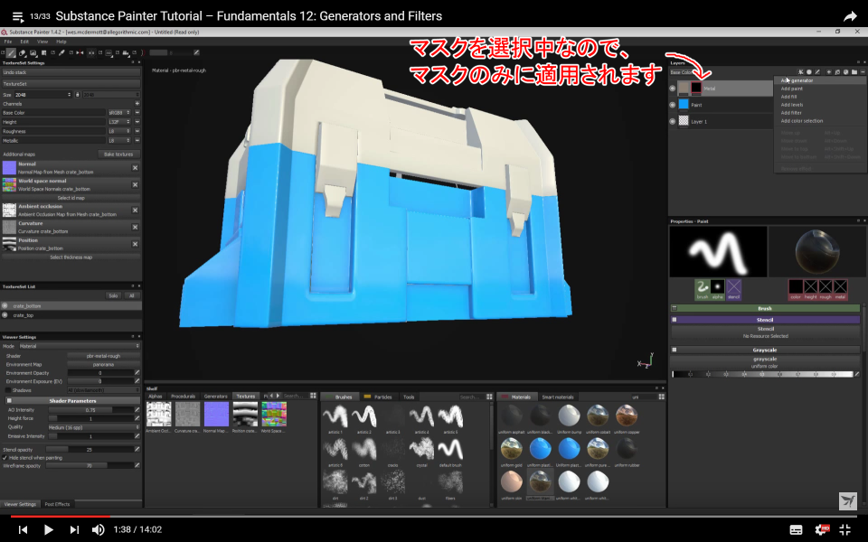The width and height of the screenshot is (868, 542).
Task: Hide the Paint layer
Action: (x=673, y=105)
